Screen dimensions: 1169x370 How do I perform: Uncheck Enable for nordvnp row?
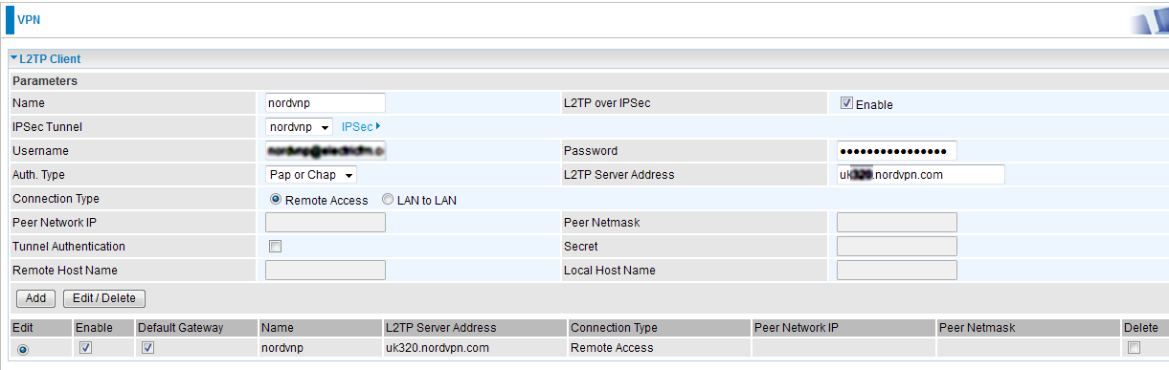click(x=85, y=347)
